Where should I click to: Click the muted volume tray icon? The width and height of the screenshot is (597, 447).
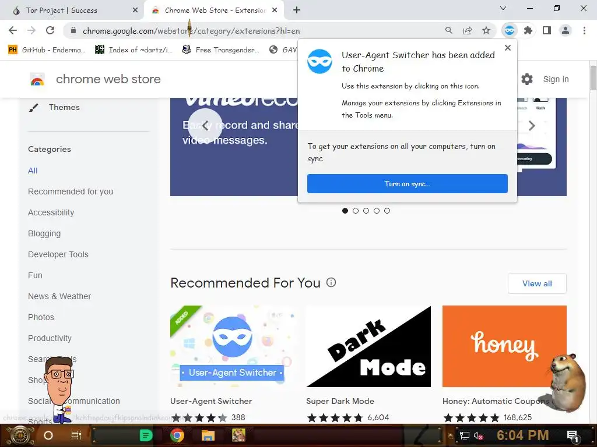[478, 435]
